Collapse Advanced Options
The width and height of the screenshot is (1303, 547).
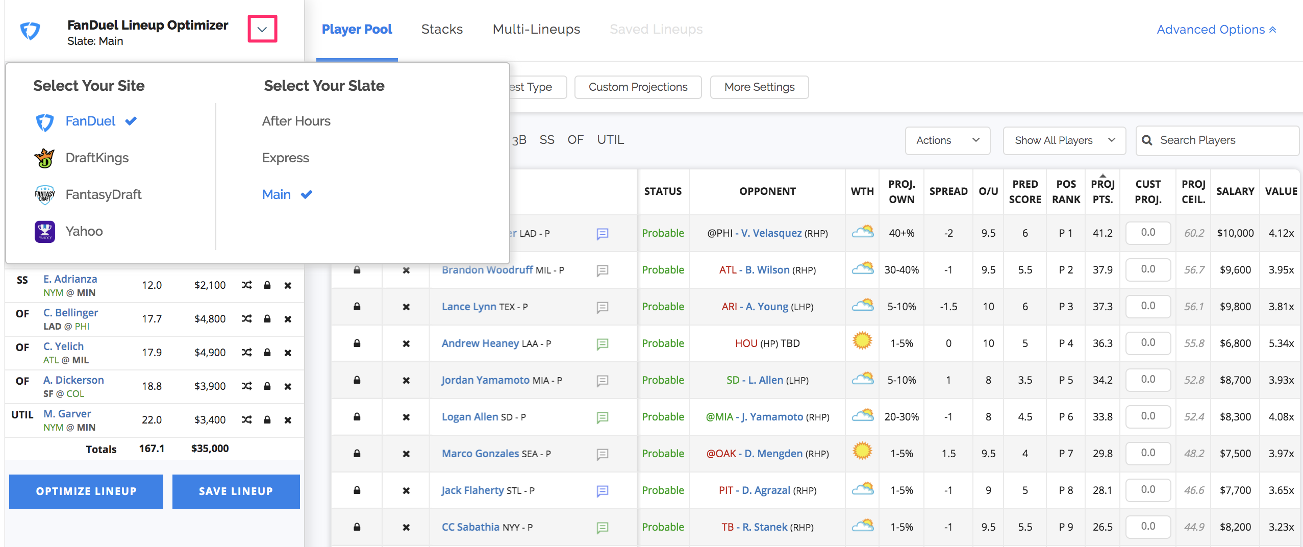point(1216,30)
